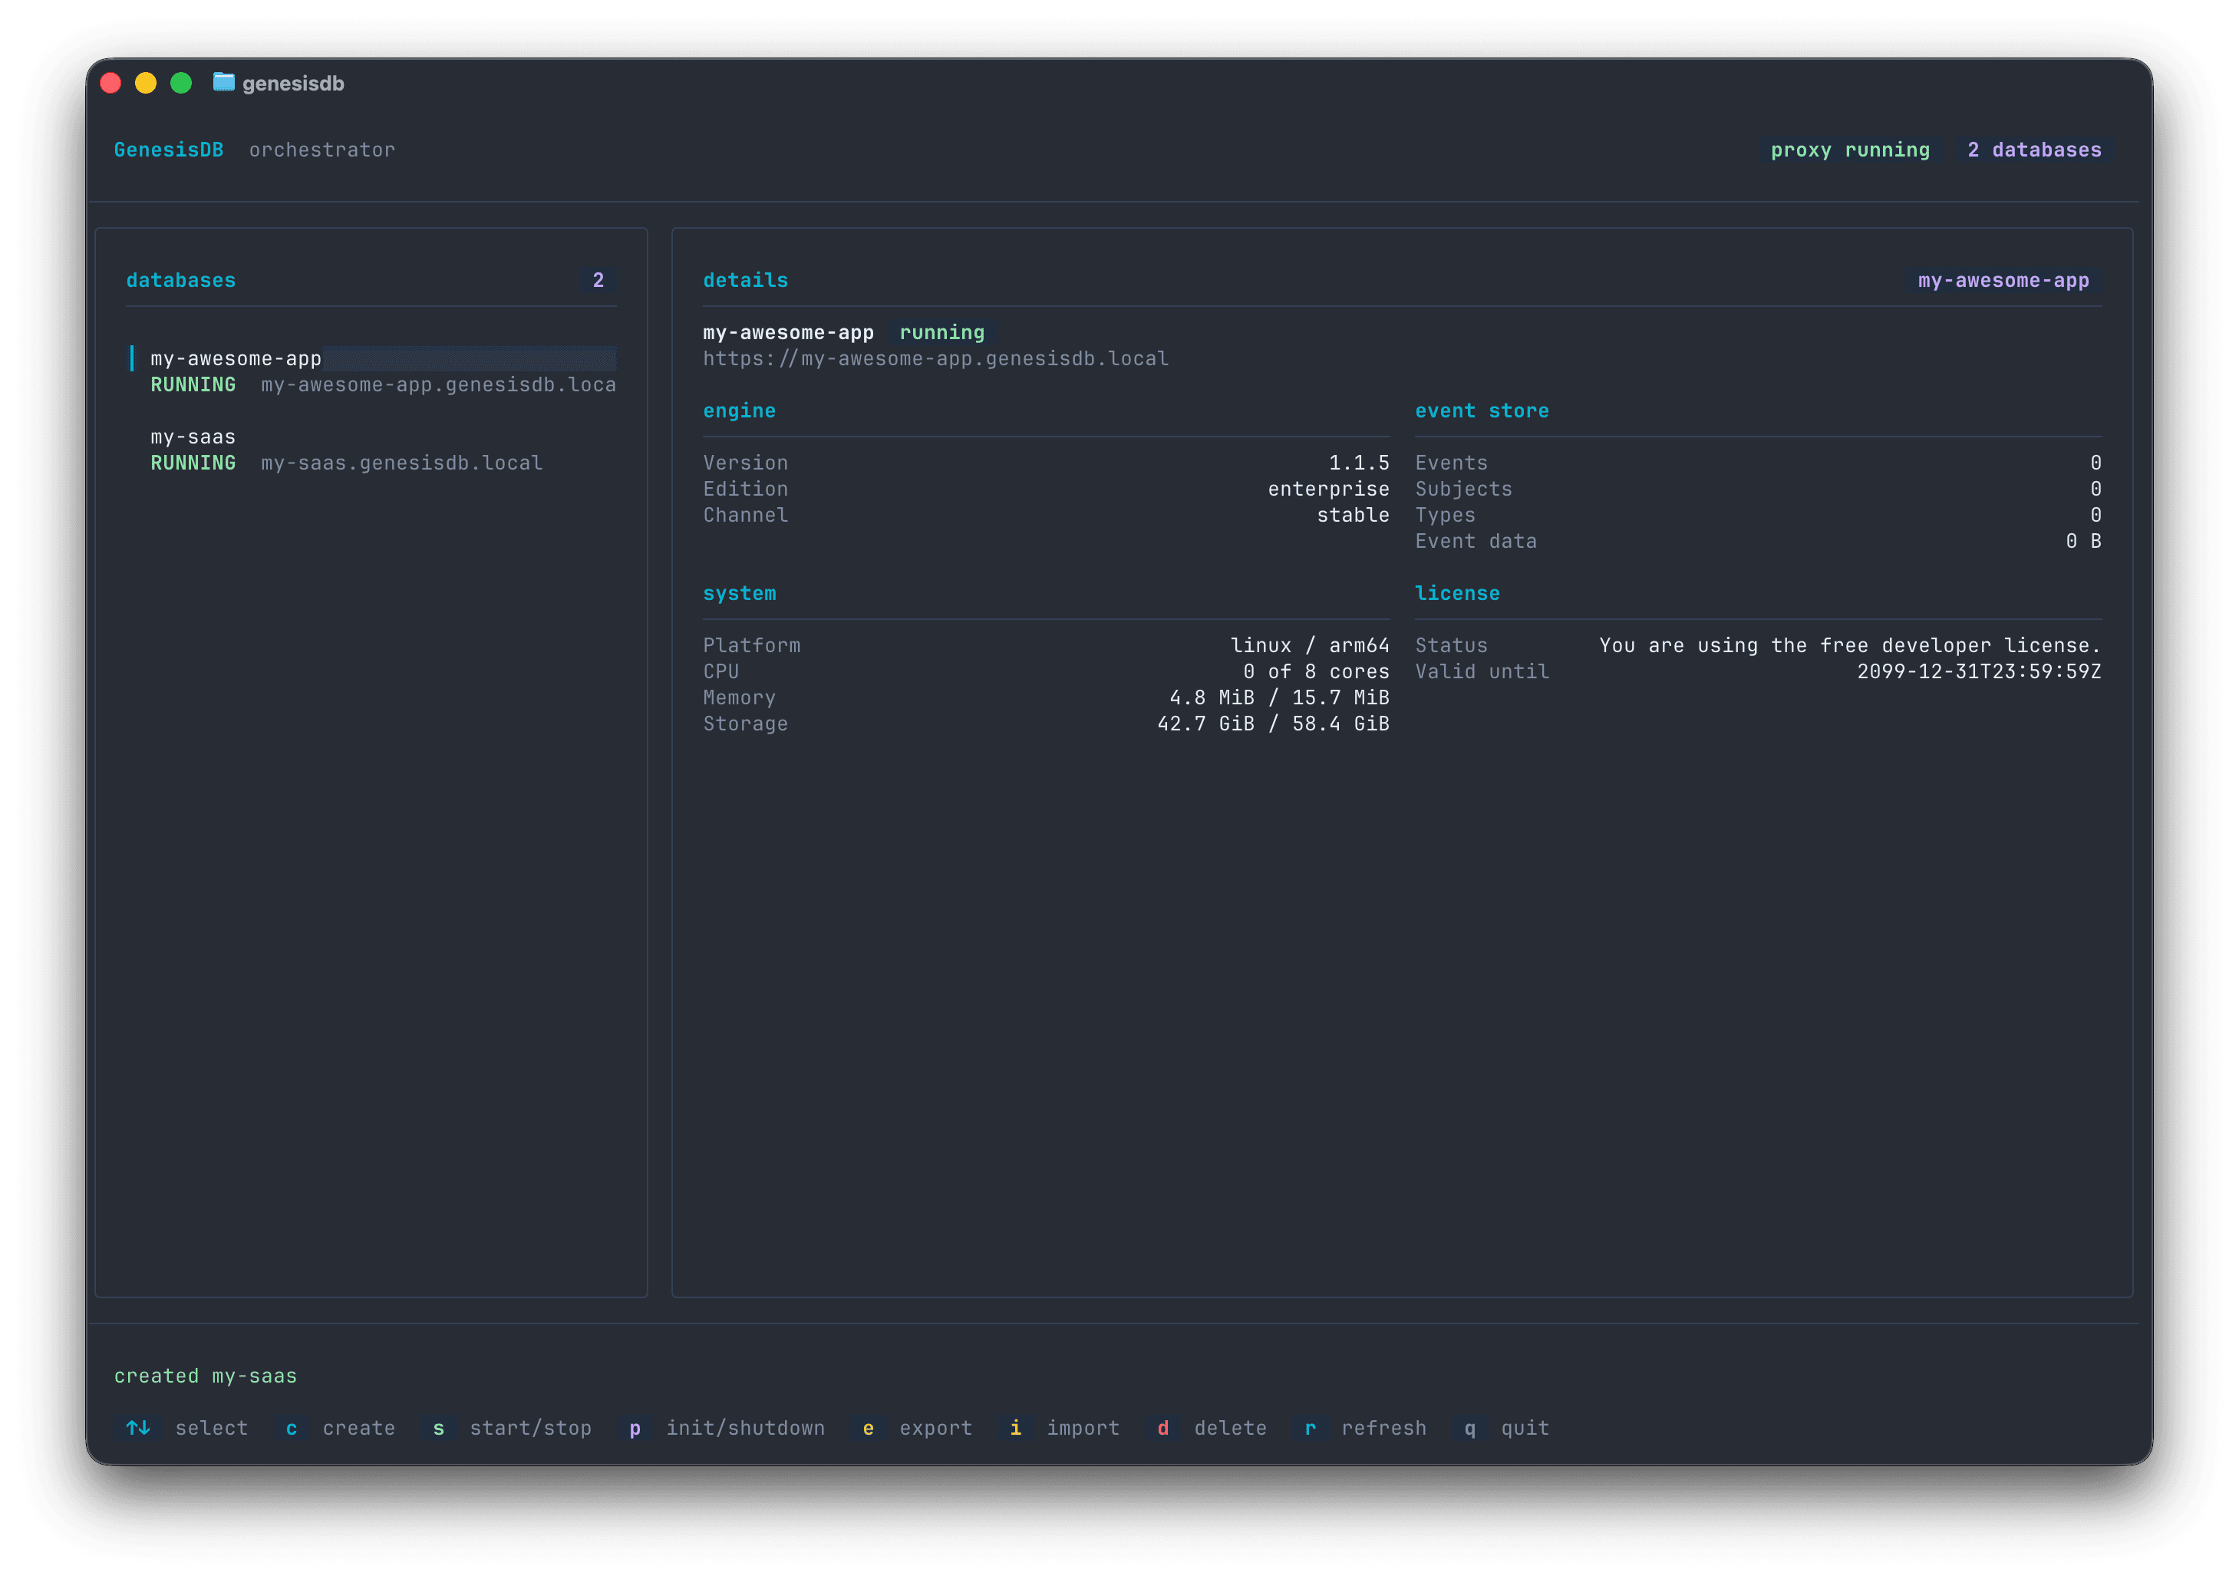This screenshot has height=1579, width=2239.
Task: Click the 'import' label in footer
Action: tap(1083, 1428)
